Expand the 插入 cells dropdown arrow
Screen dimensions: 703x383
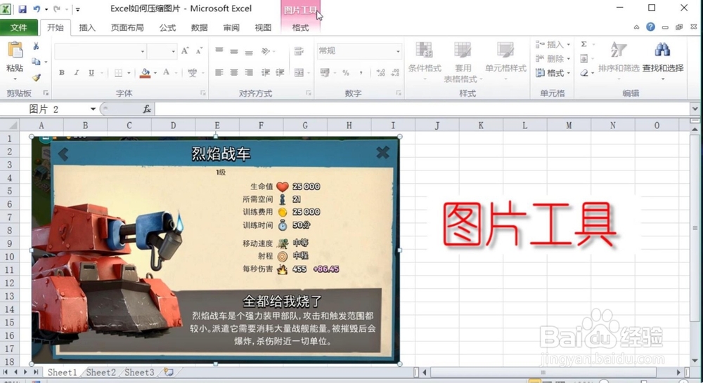568,45
